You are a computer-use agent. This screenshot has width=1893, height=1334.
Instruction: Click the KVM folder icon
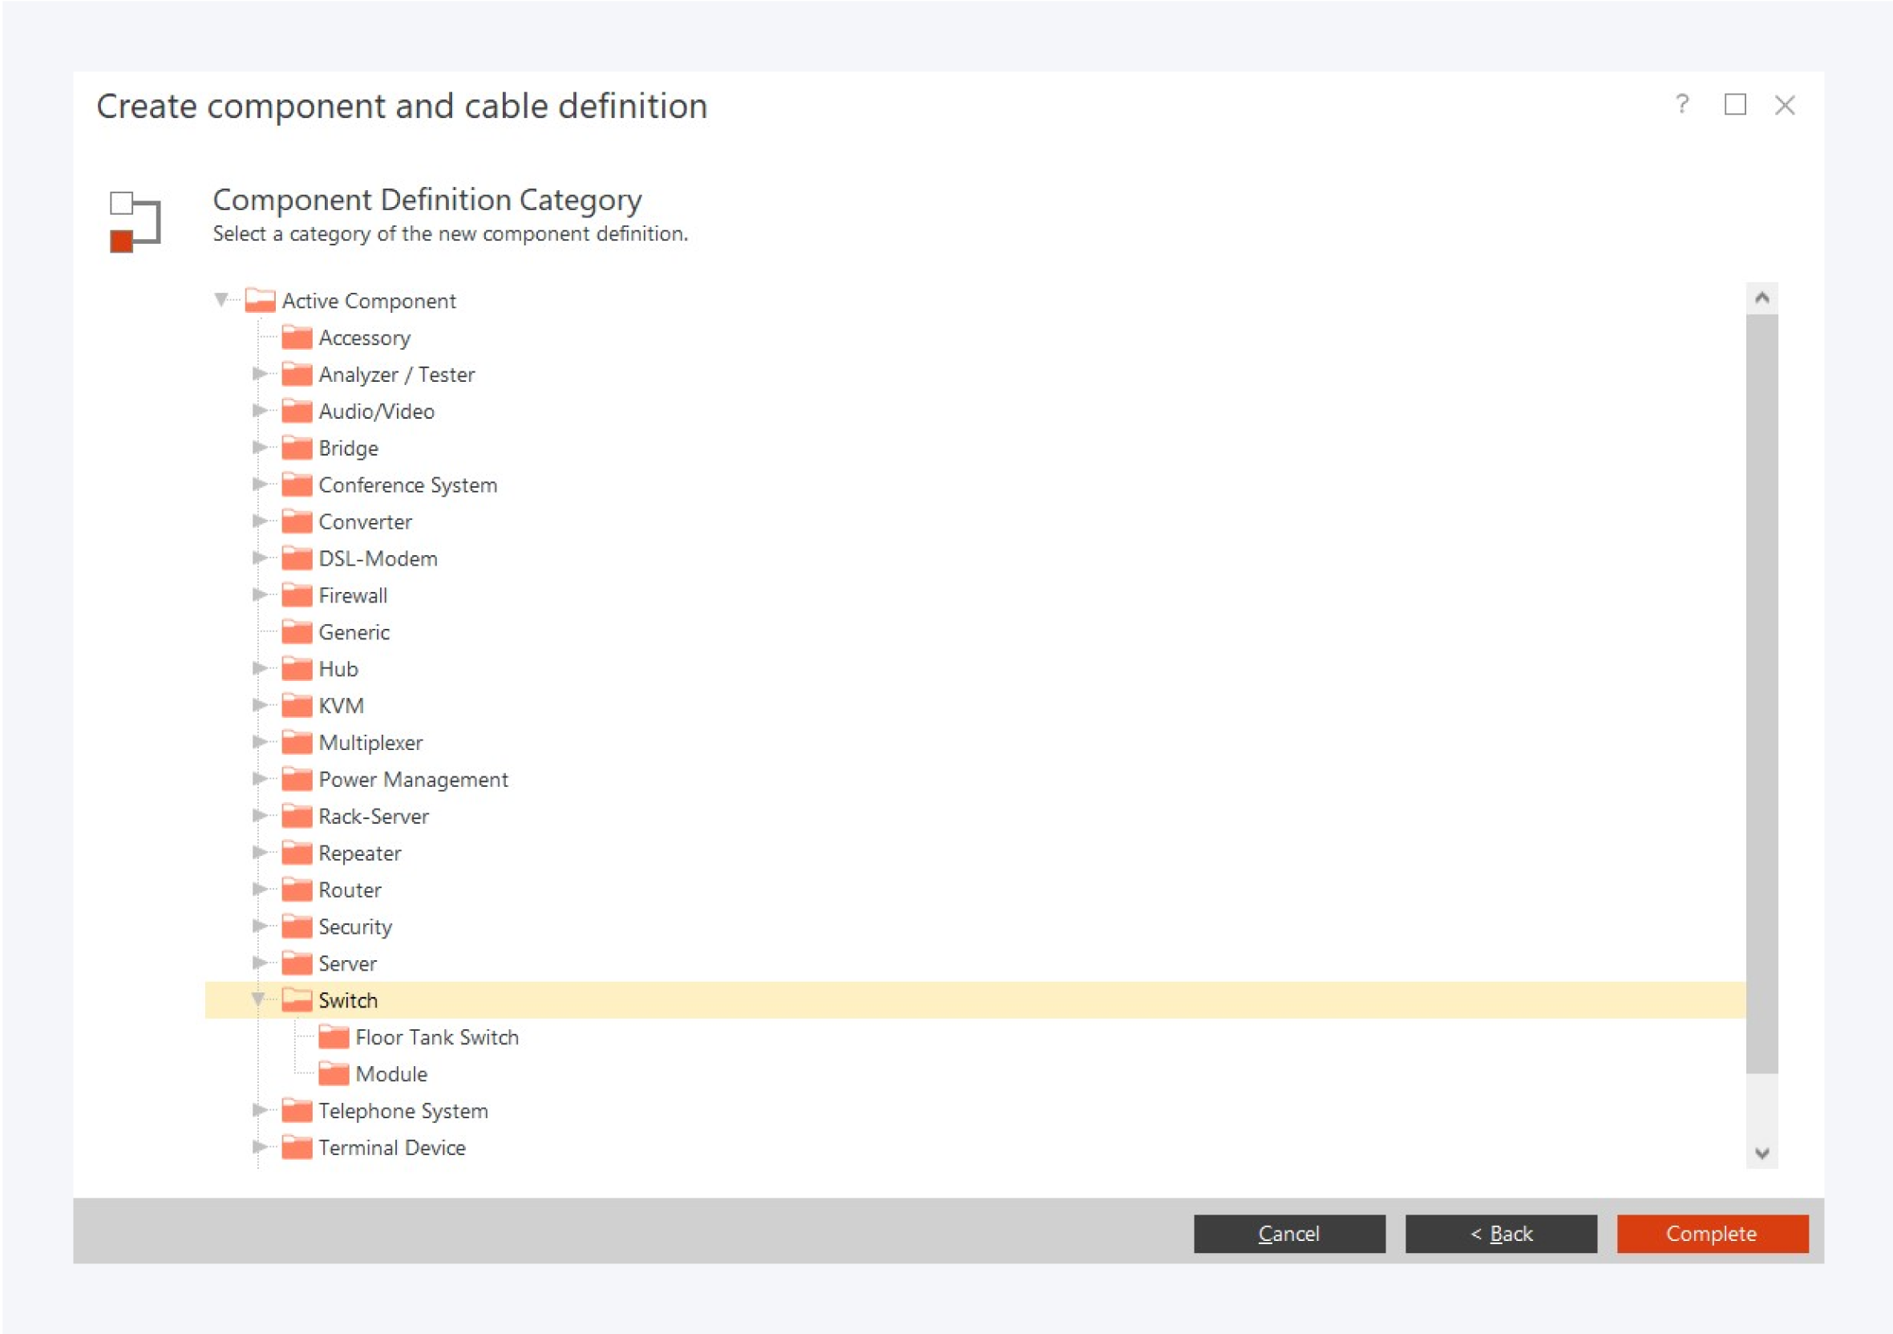point(297,705)
